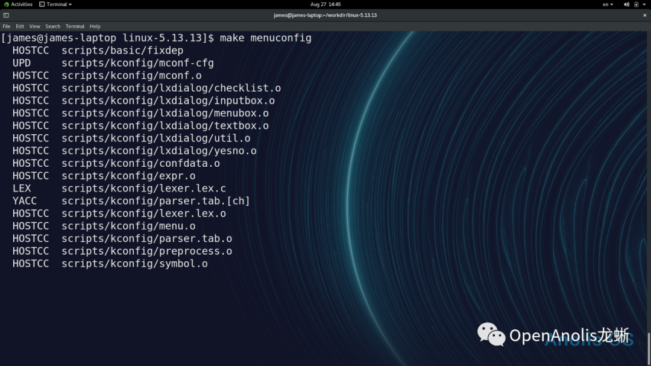Click the terminal vertical scrollbar
This screenshot has height=366, width=651.
(x=649, y=347)
